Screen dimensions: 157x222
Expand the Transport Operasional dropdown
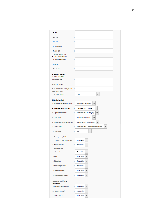tap(82, 186)
